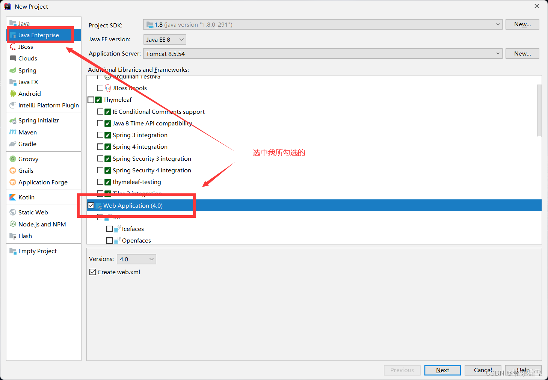Select Spring Initializr project type
The width and height of the screenshot is (548, 380).
pos(44,120)
